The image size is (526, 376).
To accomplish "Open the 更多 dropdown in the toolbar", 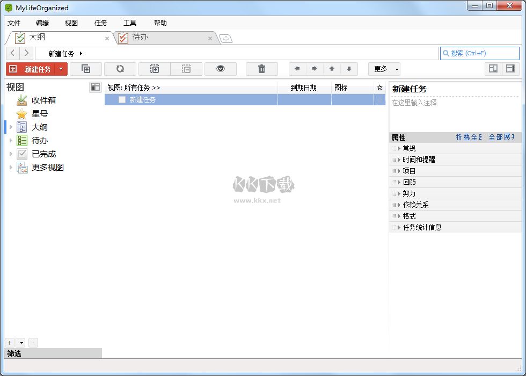I will (384, 69).
